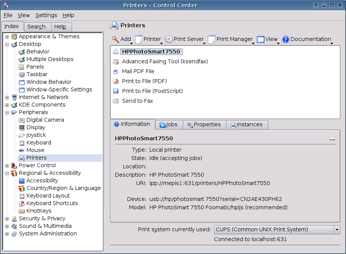Click the Control Center window menu icon
The image size is (346, 254).
(x=6, y=5)
